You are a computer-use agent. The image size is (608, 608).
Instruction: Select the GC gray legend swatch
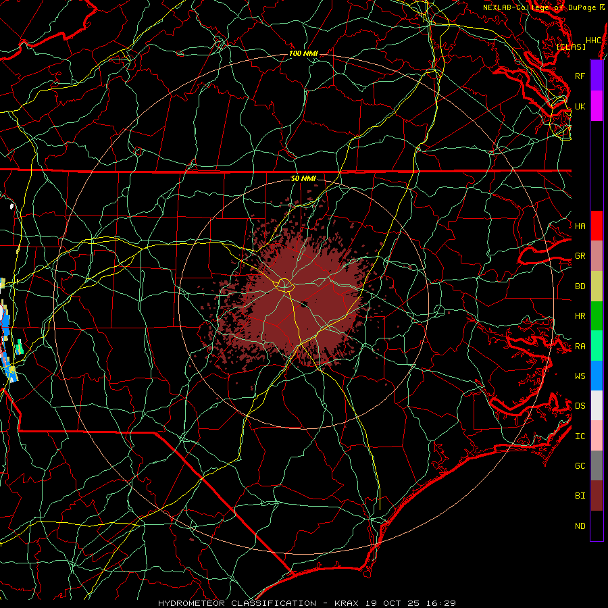coord(597,465)
